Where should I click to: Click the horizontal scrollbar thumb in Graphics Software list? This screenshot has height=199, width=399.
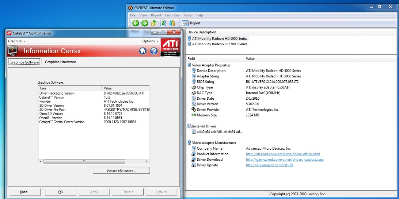tap(84, 161)
